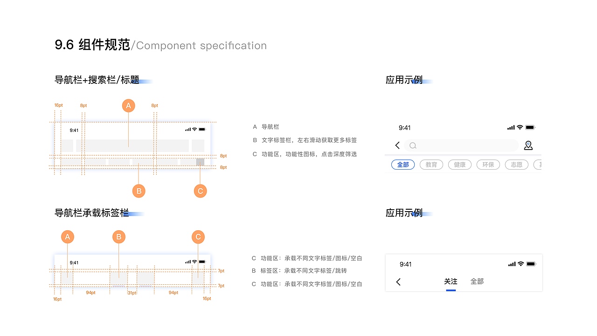
Task: Select the signal strength bars indicator
Action: click(x=510, y=127)
